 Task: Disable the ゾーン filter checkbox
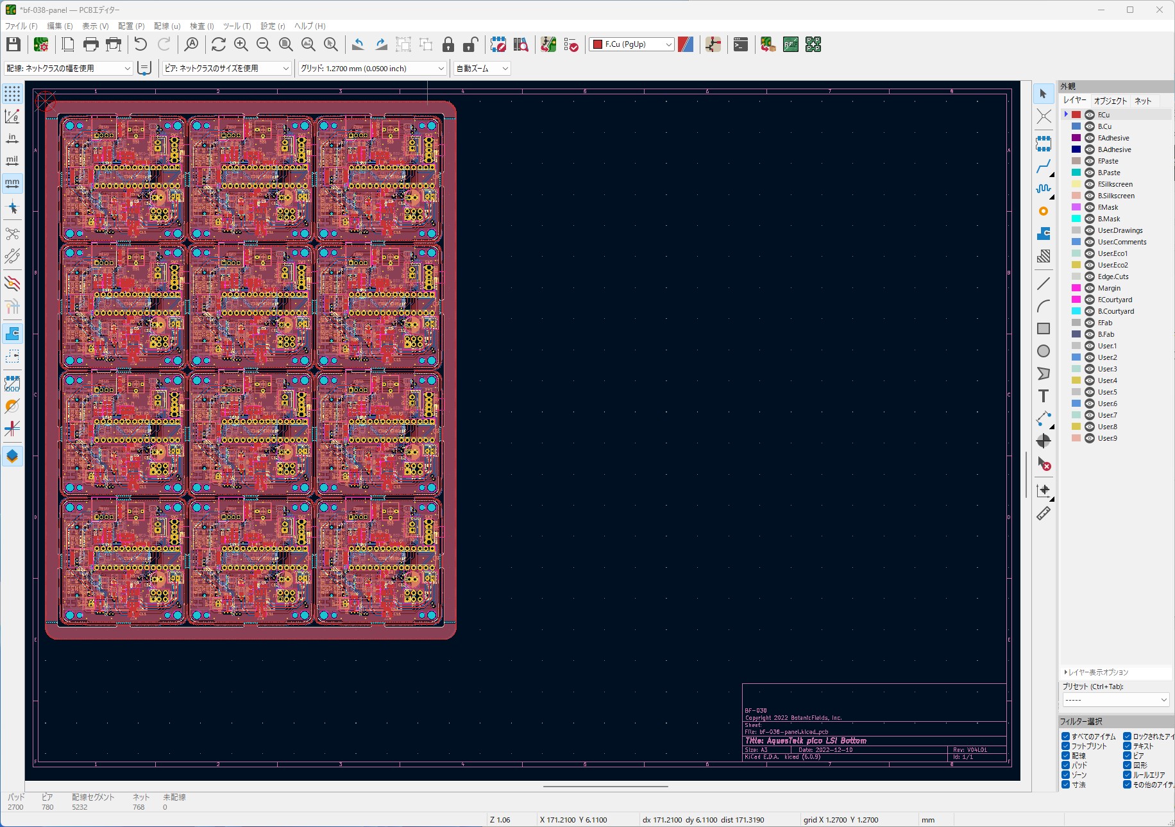tap(1067, 775)
